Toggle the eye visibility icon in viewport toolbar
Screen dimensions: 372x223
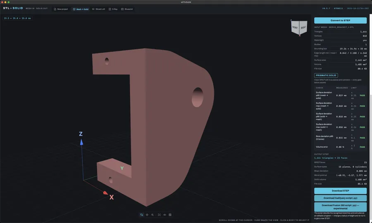point(165,215)
